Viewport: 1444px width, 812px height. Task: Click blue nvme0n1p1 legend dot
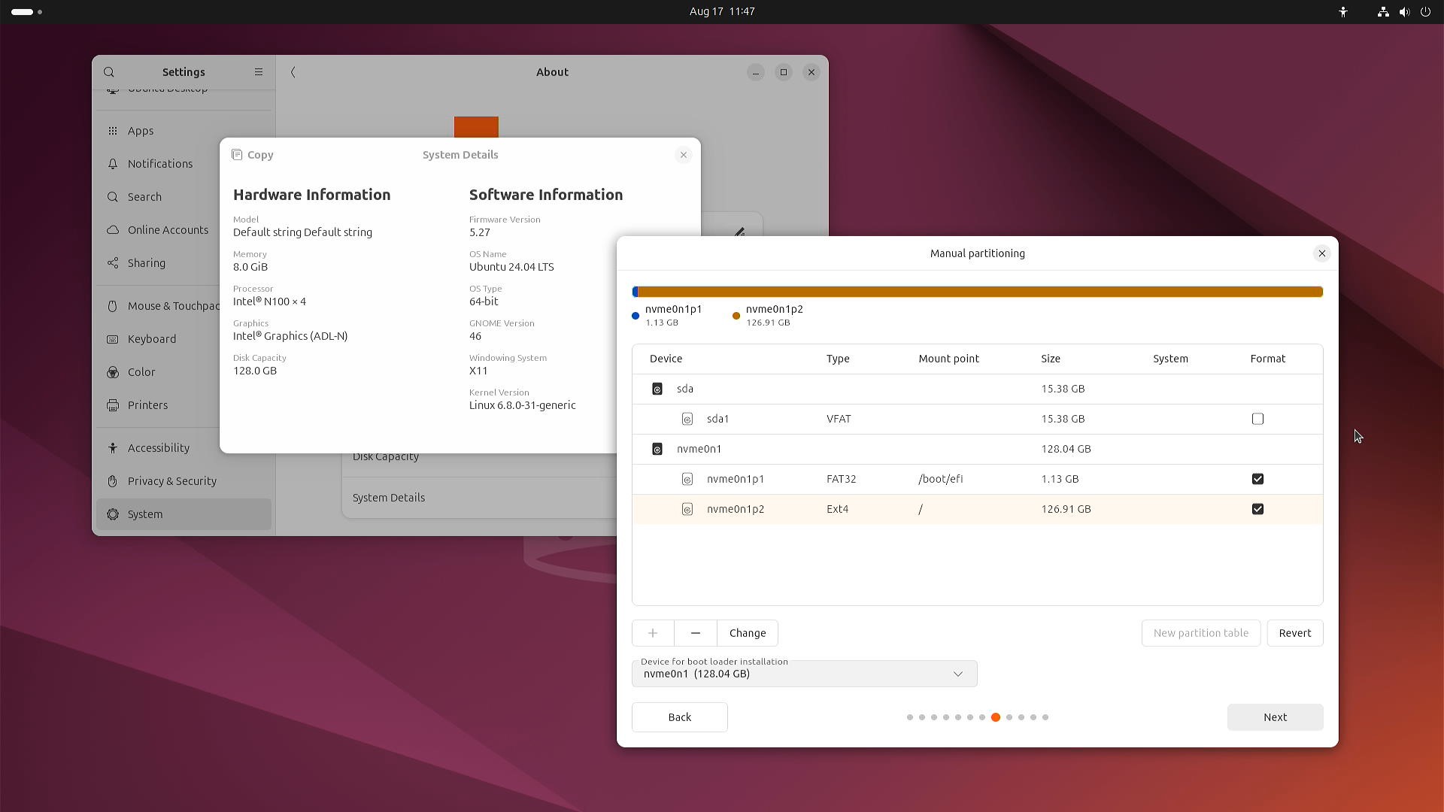[x=636, y=316]
